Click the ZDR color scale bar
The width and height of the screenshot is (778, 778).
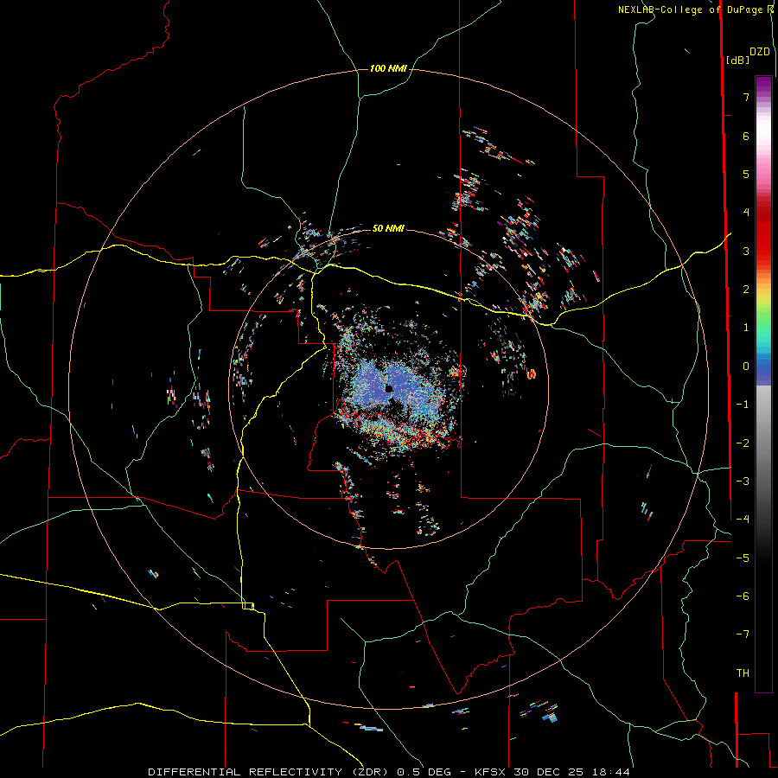(763, 384)
